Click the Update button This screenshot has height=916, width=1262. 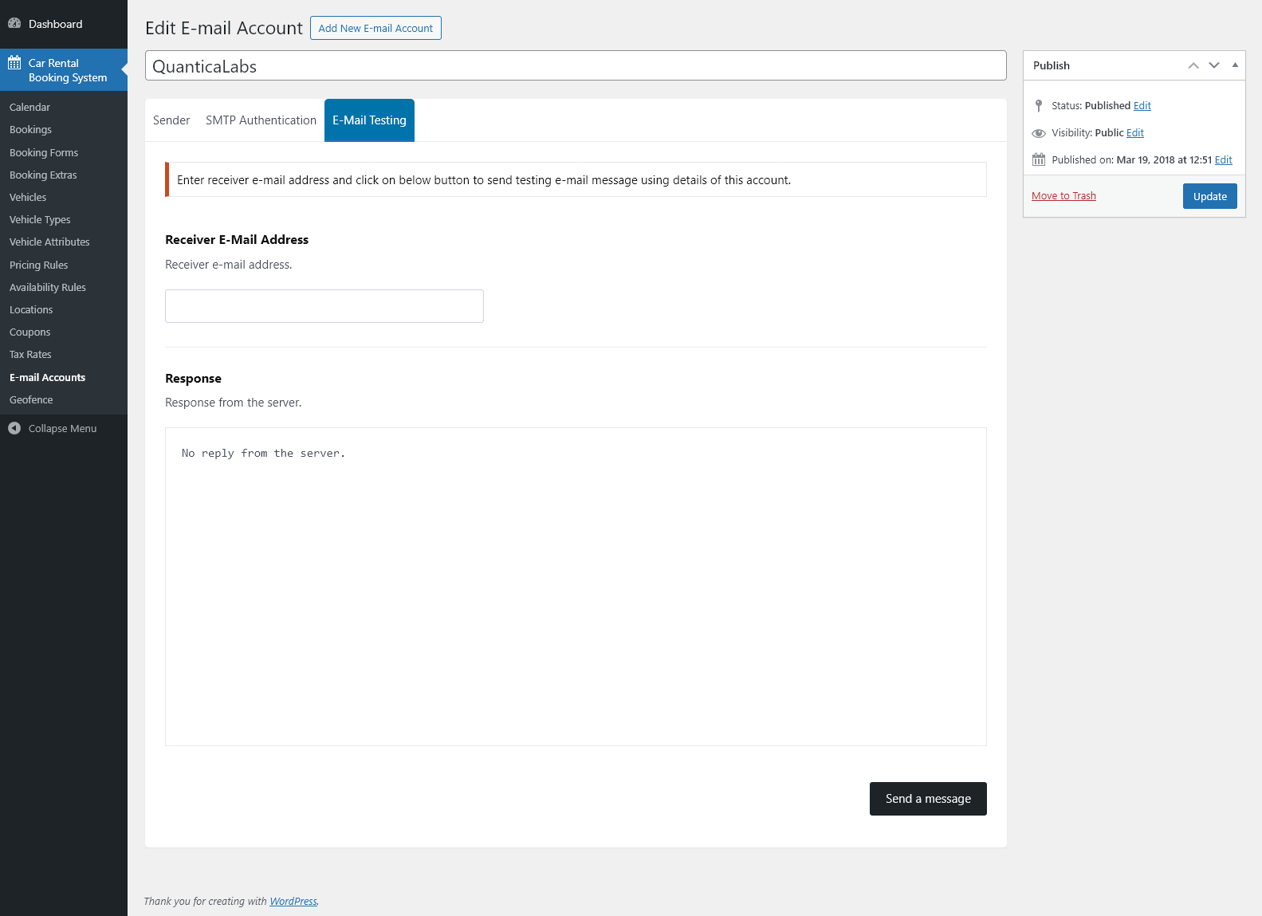1209,197
